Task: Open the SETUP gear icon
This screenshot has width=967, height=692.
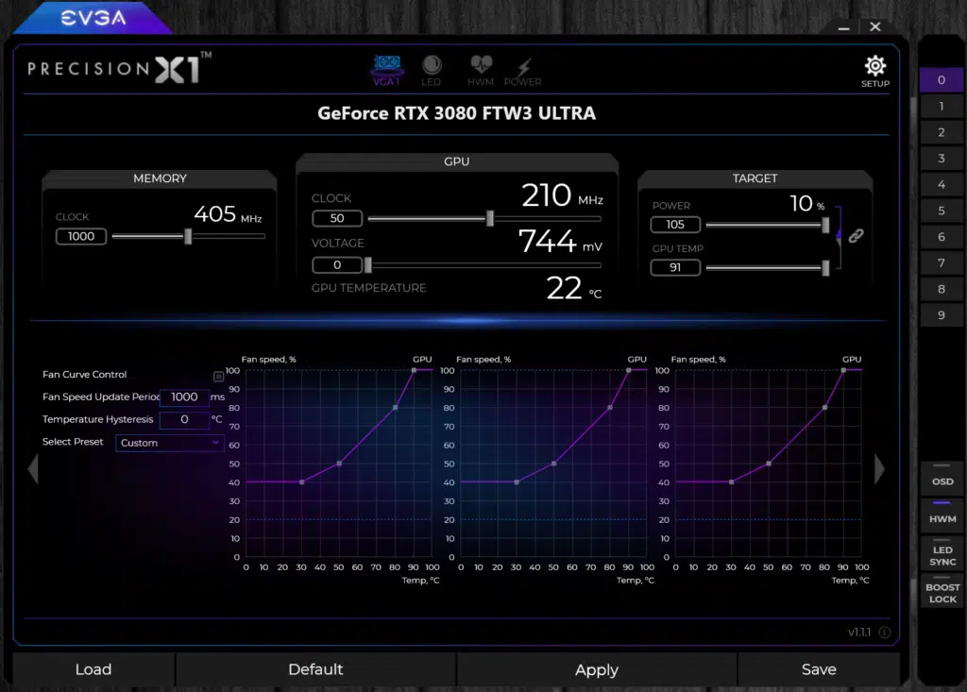Action: click(x=875, y=71)
